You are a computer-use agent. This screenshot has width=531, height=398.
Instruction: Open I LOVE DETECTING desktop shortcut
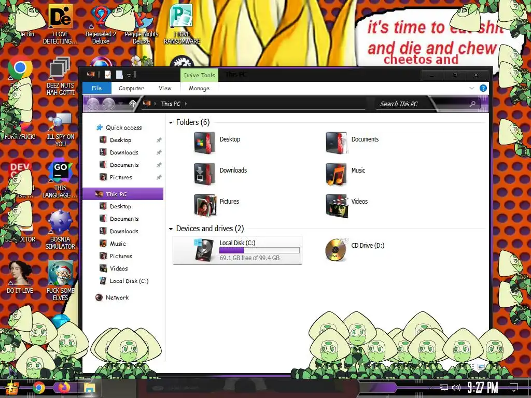[x=60, y=24]
